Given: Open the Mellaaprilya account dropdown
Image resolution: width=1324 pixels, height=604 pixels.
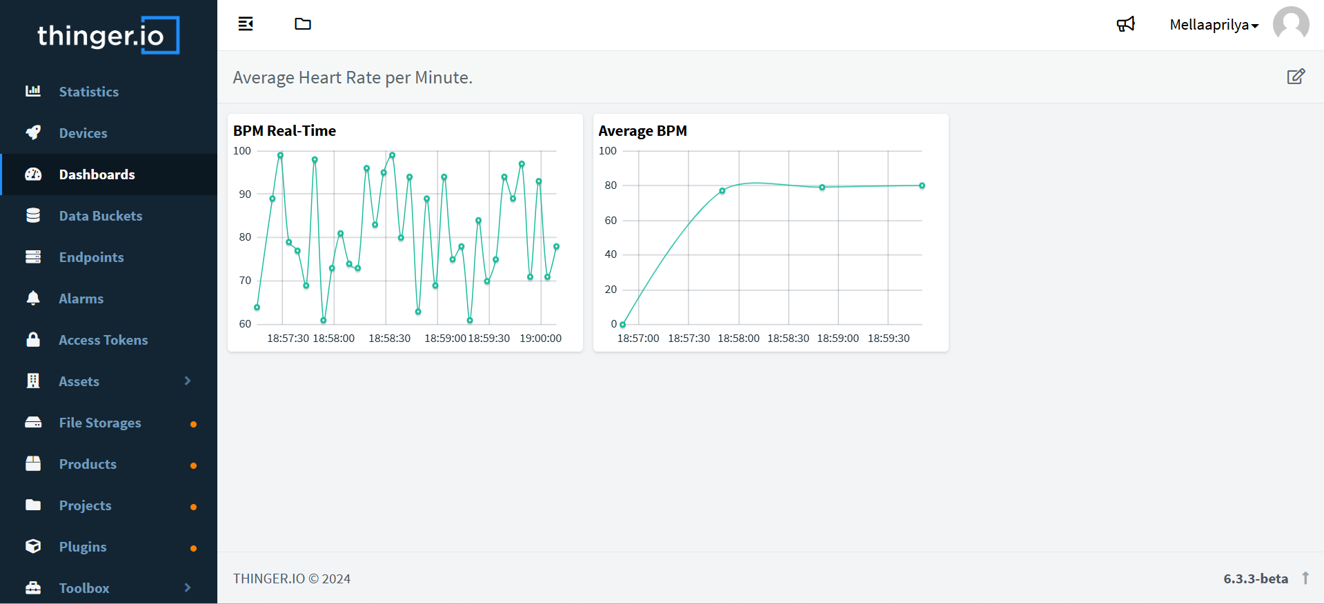Looking at the screenshot, I should (1214, 25).
